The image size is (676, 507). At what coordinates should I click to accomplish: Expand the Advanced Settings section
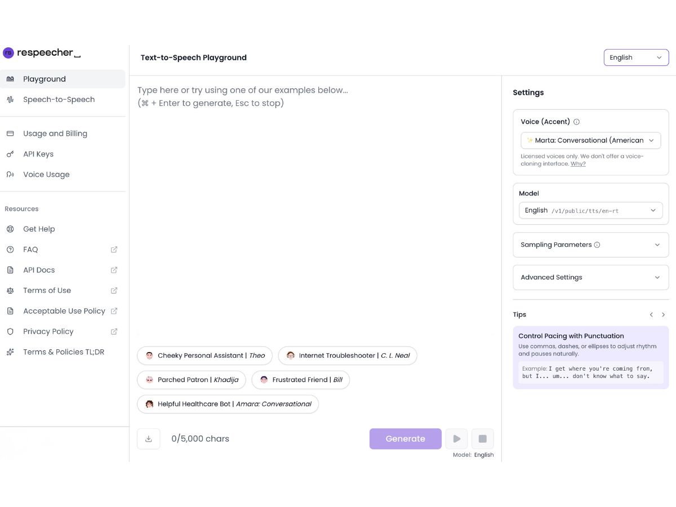[590, 277]
